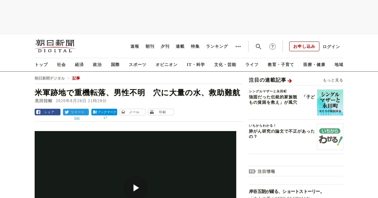Go to 政治 section
The height and width of the screenshot is (198, 378).
(97, 64)
